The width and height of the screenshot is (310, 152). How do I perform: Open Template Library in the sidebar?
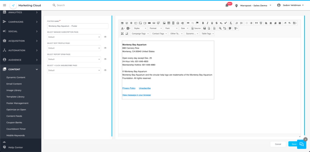[x=15, y=97]
